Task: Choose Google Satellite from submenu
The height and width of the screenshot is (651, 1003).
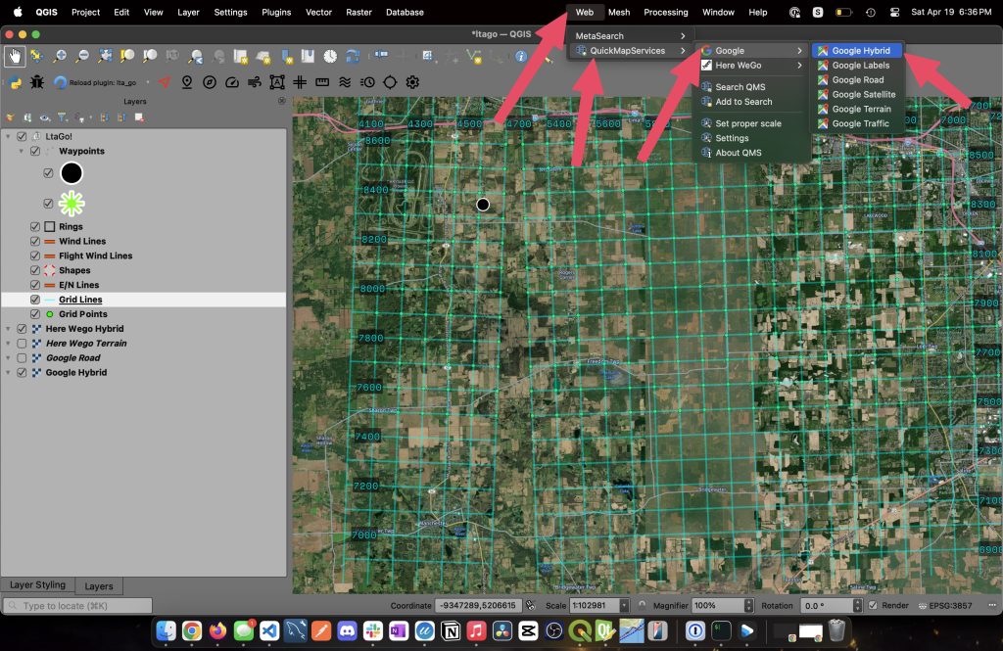Action: pyautogui.click(x=857, y=95)
